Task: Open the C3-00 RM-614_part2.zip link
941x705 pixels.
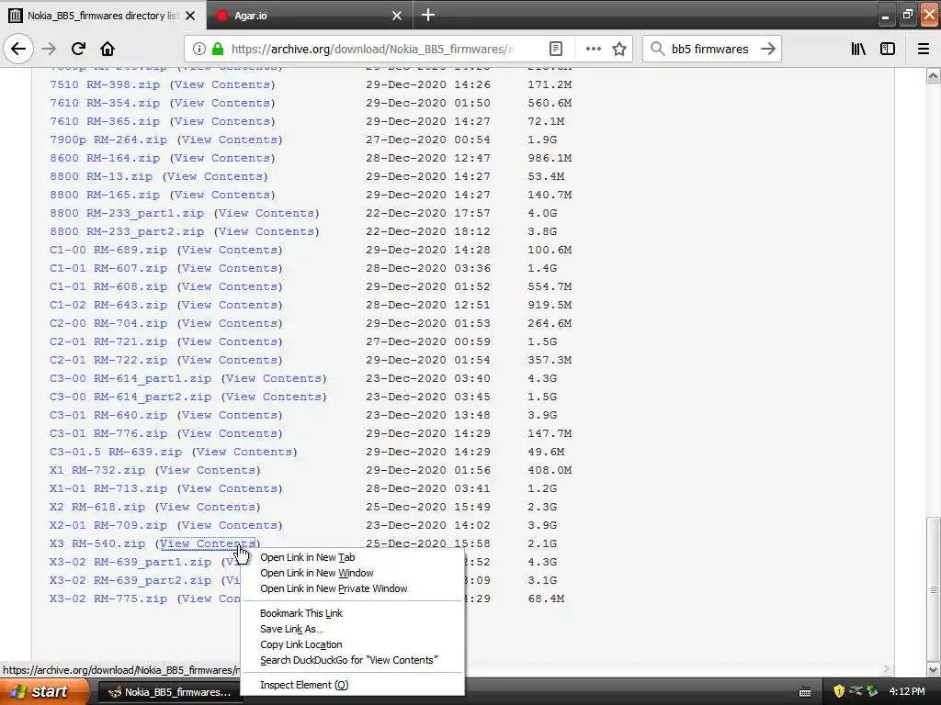Action: coord(130,397)
